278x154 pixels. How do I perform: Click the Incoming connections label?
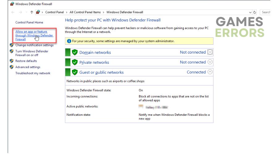[x=82, y=96]
